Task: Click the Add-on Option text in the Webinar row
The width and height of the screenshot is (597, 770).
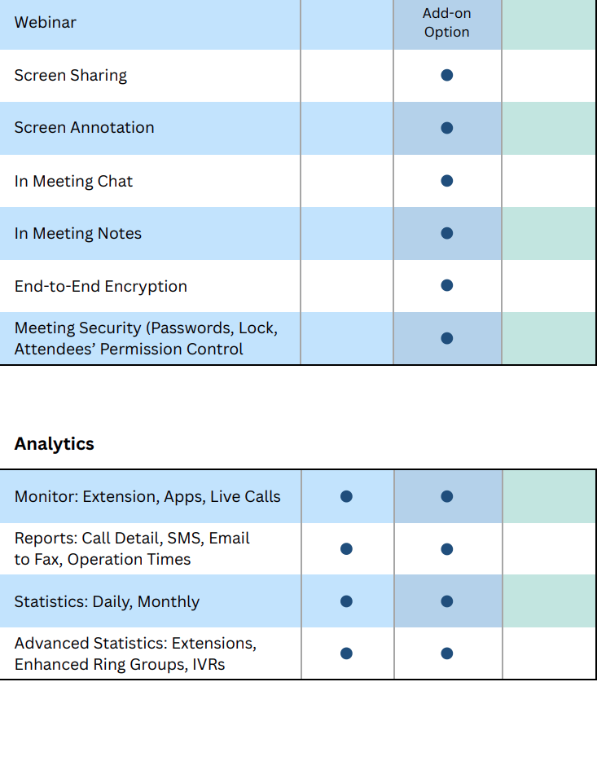Action: pos(446,23)
